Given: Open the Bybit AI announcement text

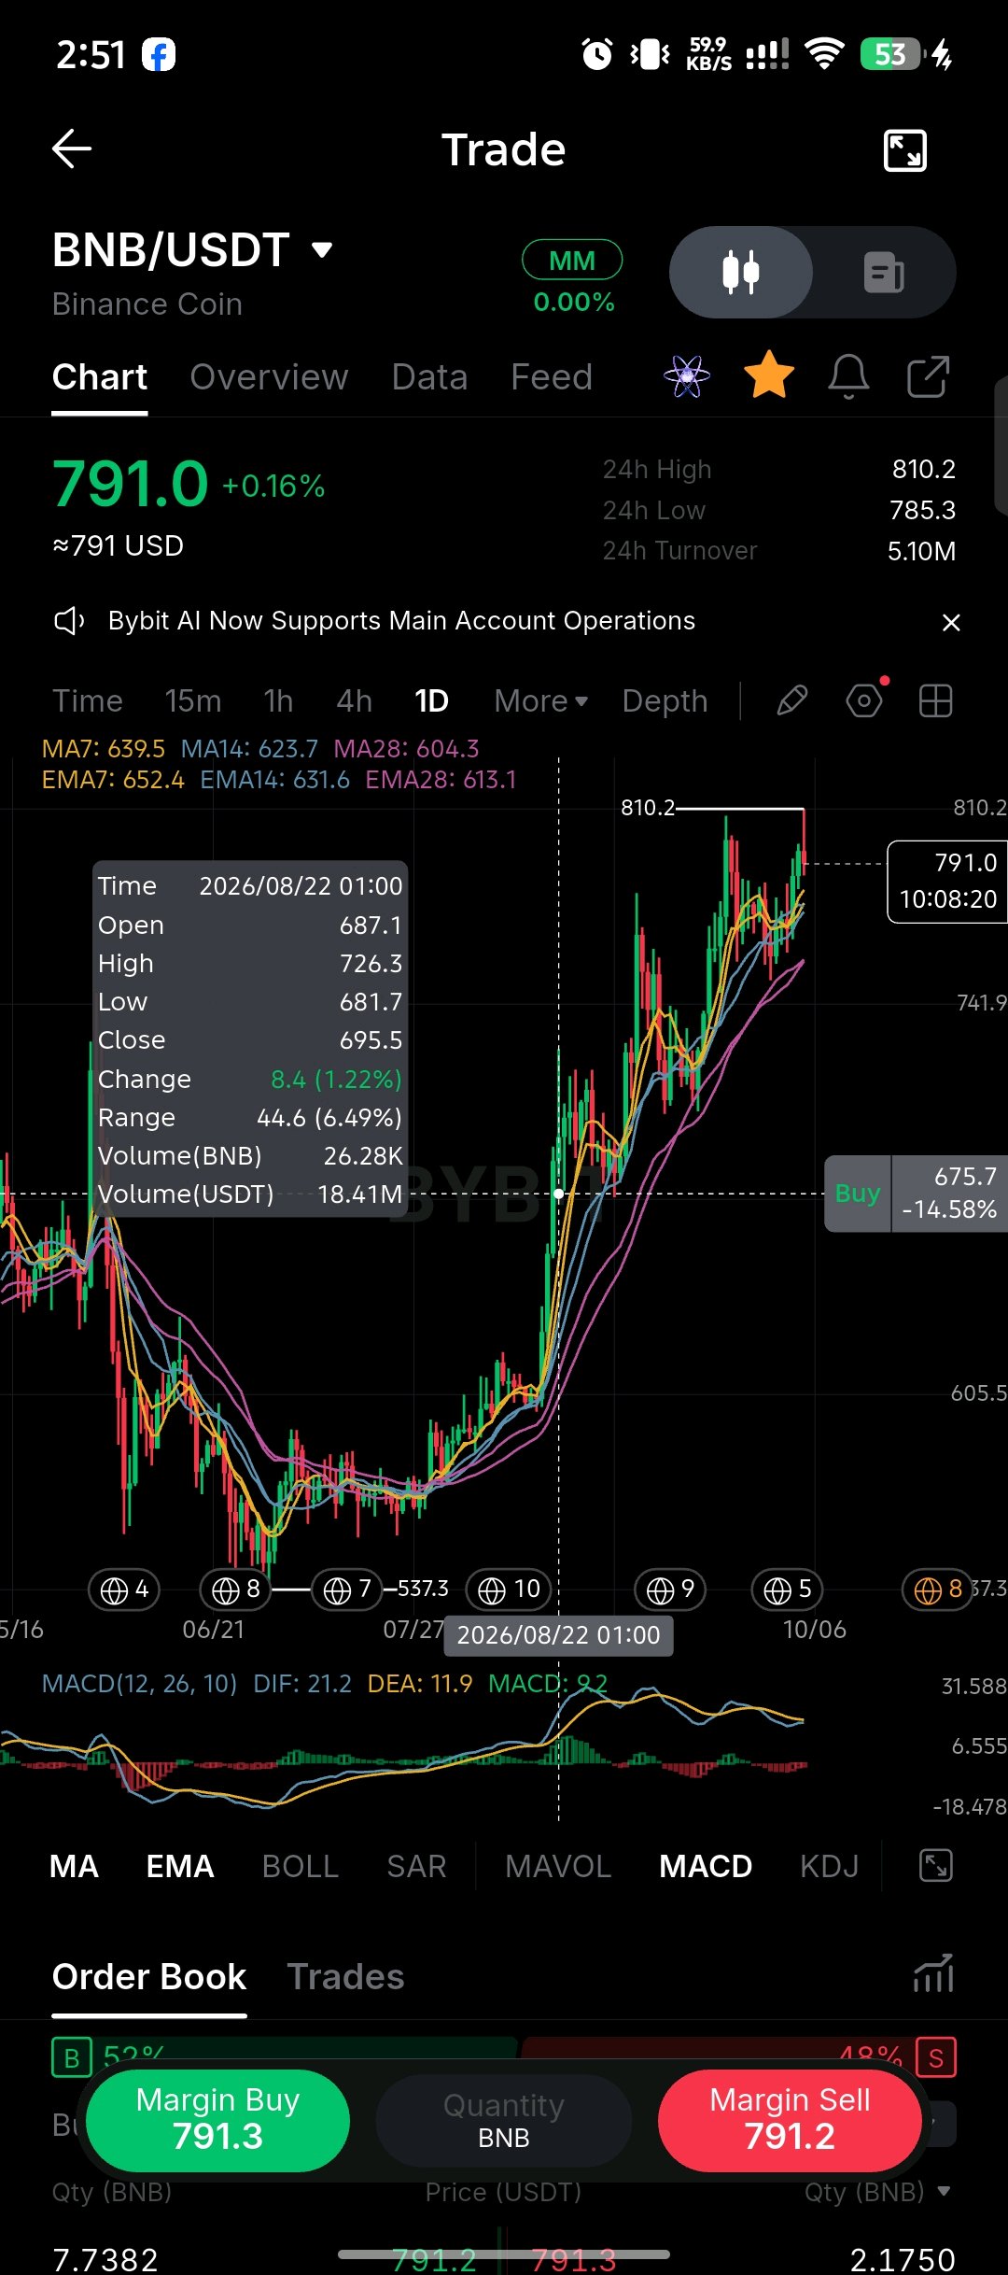Looking at the screenshot, I should point(401,621).
